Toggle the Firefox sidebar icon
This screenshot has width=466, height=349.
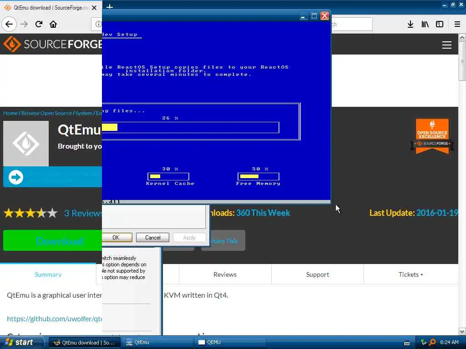click(x=440, y=24)
